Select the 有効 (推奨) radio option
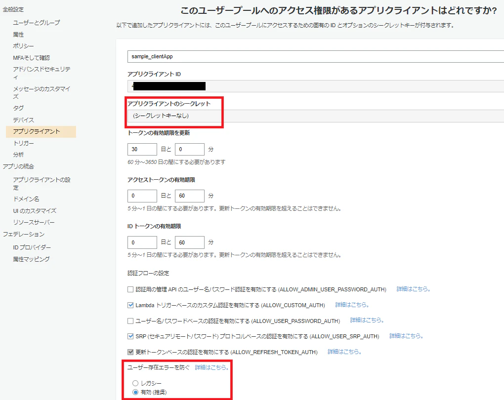This screenshot has width=504, height=400. 135,392
